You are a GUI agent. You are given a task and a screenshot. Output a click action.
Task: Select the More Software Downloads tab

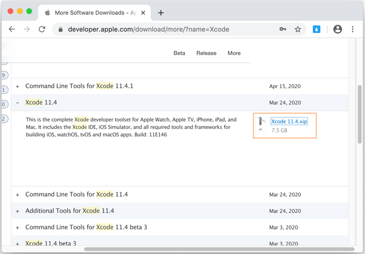(94, 13)
